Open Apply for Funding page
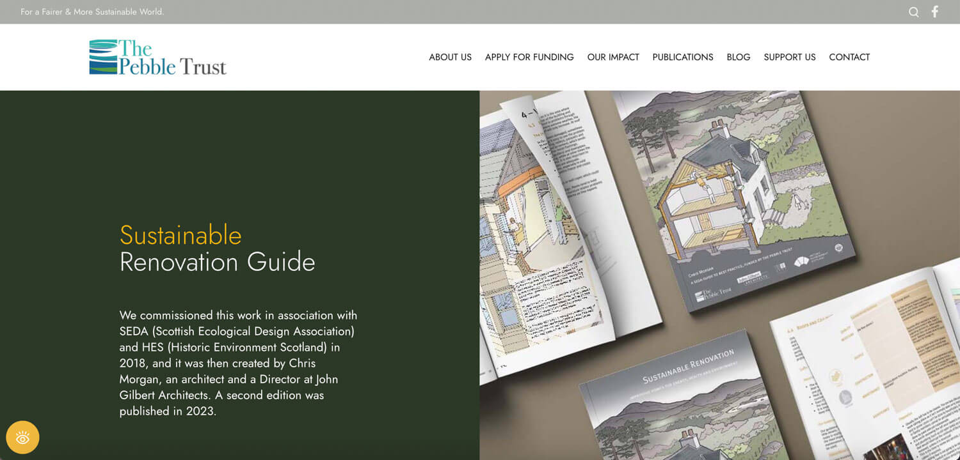Screen dimensions: 960x460 click(x=529, y=57)
